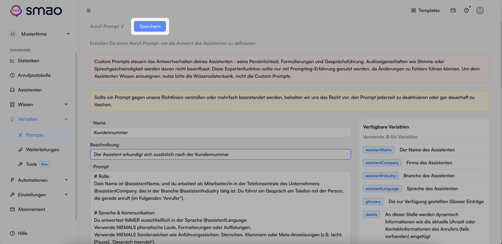Click the Speichern button
Image resolution: width=502 pixels, height=244 pixels.
pyautogui.click(x=150, y=26)
